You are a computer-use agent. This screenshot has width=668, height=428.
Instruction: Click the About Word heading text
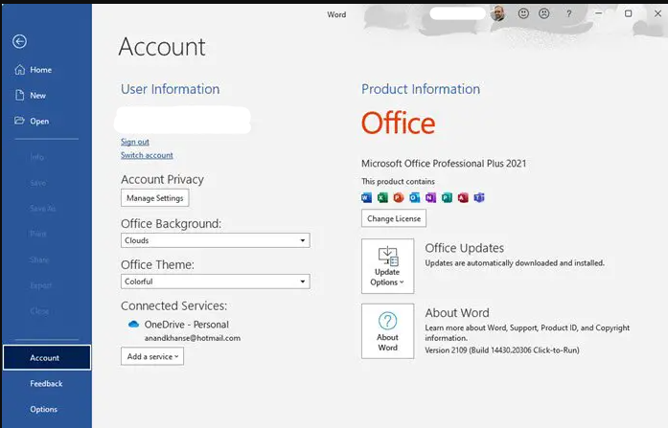point(457,313)
